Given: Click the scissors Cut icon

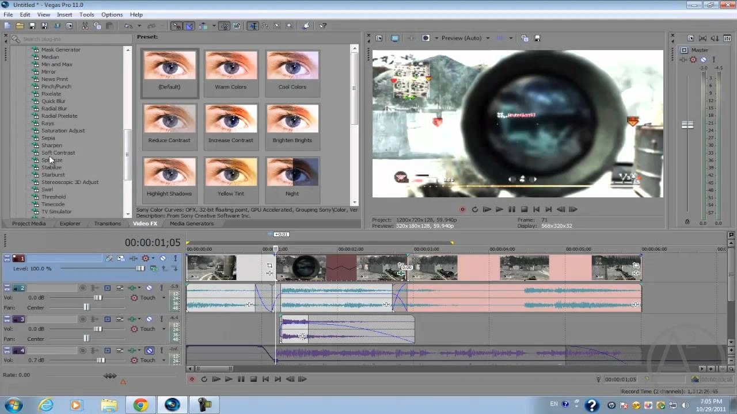Looking at the screenshot, I should click(x=84, y=26).
